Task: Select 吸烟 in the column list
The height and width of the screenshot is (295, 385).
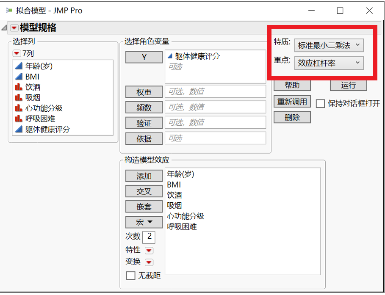Action: pyautogui.click(x=32, y=97)
